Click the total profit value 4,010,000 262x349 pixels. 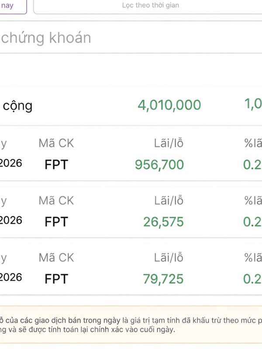(x=169, y=105)
